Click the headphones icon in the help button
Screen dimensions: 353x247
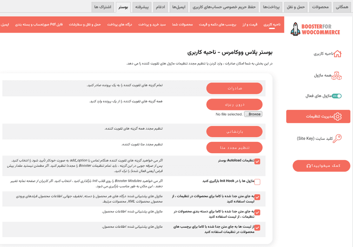308,166
